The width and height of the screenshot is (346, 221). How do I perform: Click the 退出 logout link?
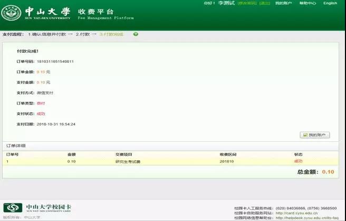(x=265, y=3)
